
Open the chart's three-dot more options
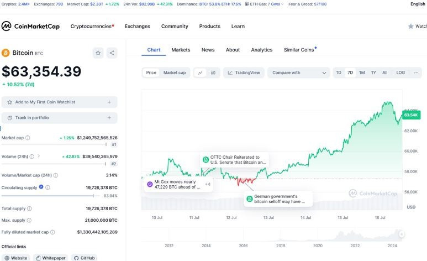pos(416,72)
